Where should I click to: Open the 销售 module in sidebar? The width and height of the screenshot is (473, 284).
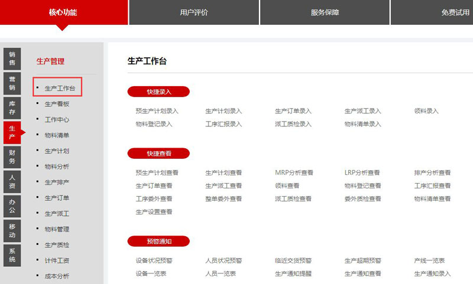pos(12,58)
